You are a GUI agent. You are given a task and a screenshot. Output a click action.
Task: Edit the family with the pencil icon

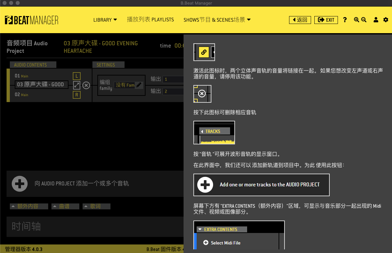tap(139, 85)
